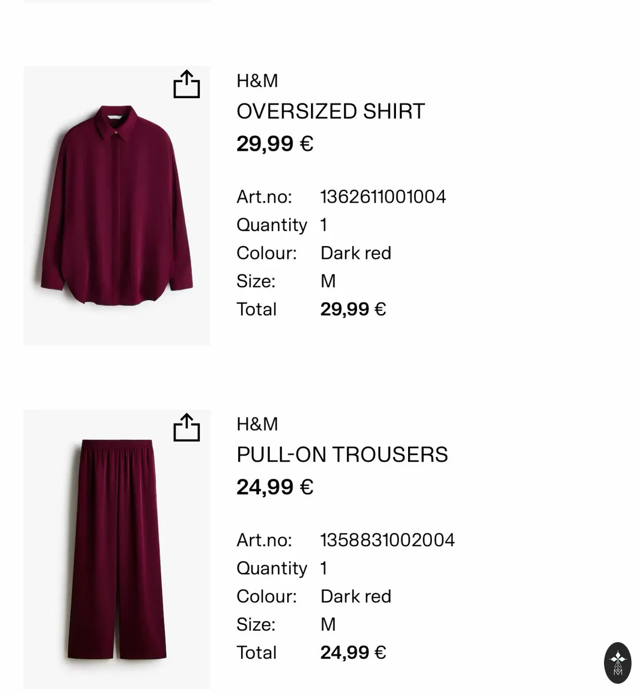The height and width of the screenshot is (693, 641).
Task: Select the trousers article number 1358831002004
Action: click(388, 540)
